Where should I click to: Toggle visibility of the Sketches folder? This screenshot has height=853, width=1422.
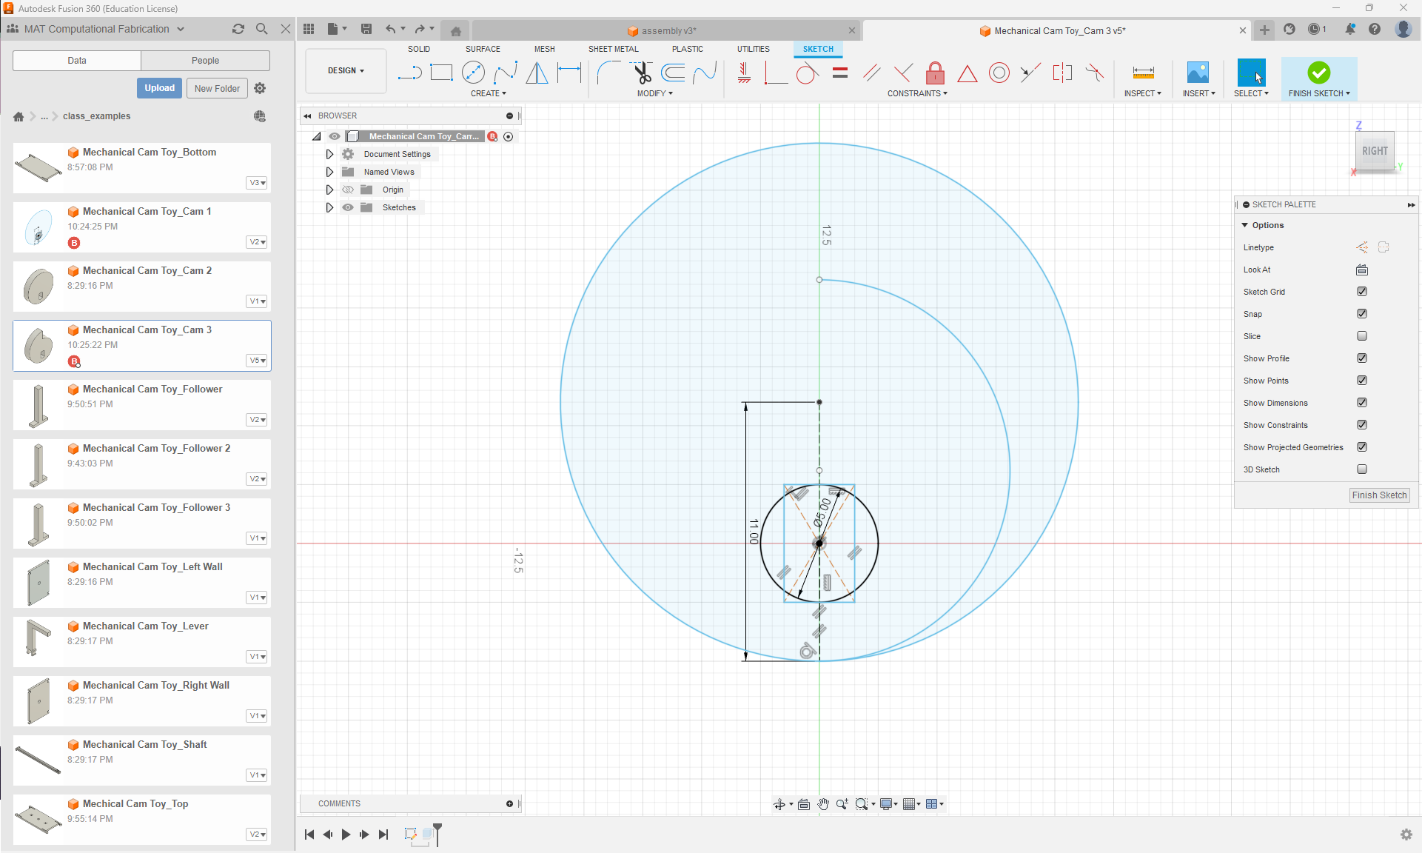click(x=348, y=207)
